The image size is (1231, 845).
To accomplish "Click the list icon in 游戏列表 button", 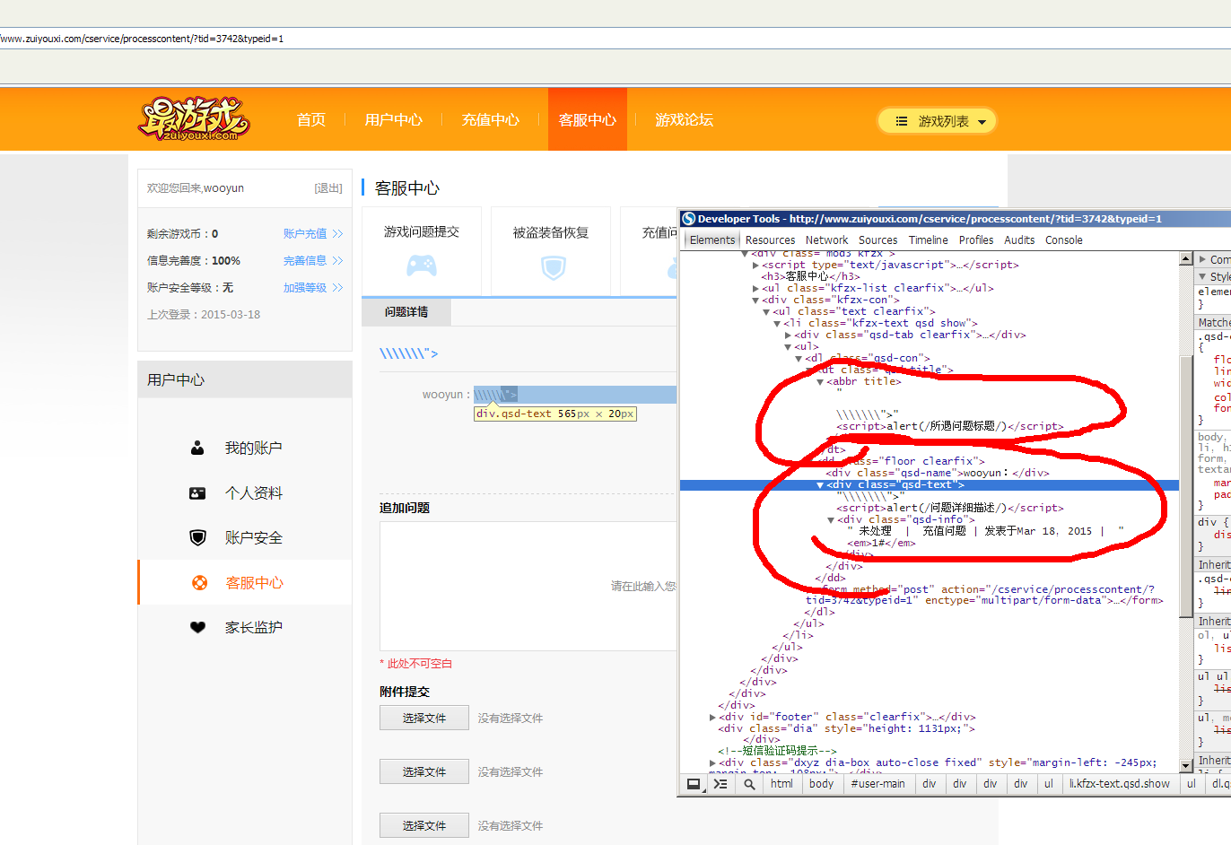I will (902, 121).
